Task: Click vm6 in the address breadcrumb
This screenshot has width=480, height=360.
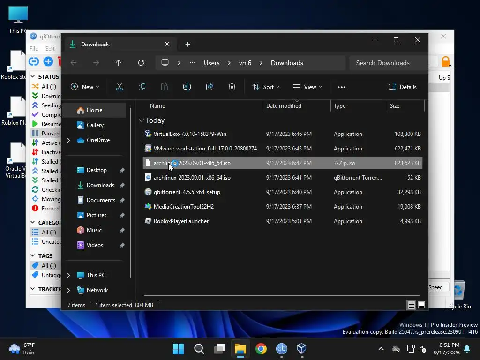Action: click(245, 63)
